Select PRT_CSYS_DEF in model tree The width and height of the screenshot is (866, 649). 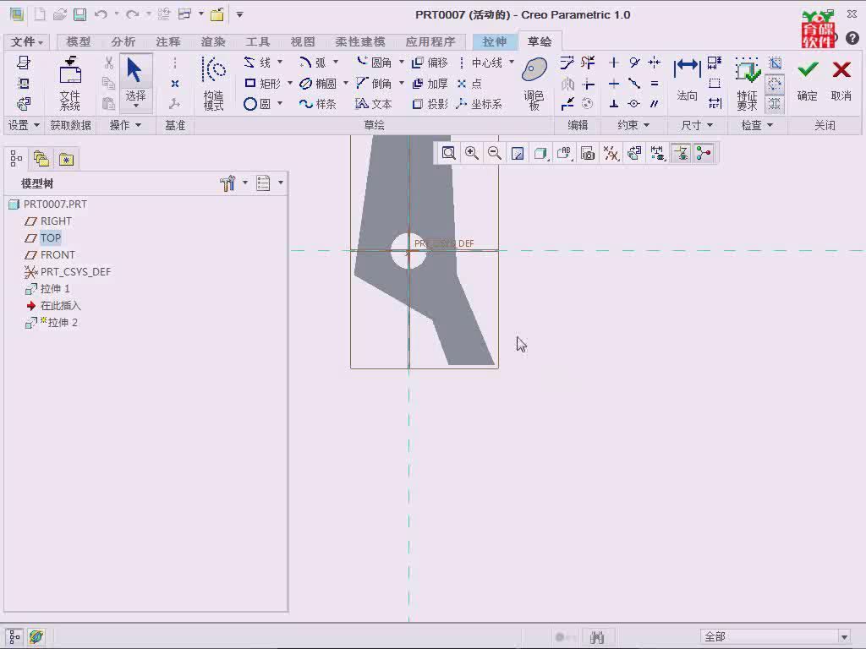pyautogui.click(x=75, y=271)
